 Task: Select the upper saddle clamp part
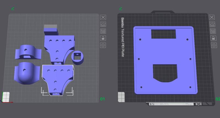28,52
